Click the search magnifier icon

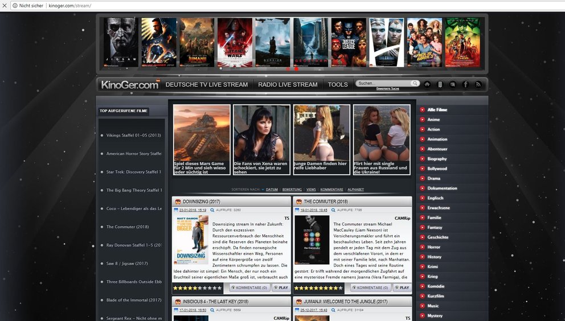point(415,83)
